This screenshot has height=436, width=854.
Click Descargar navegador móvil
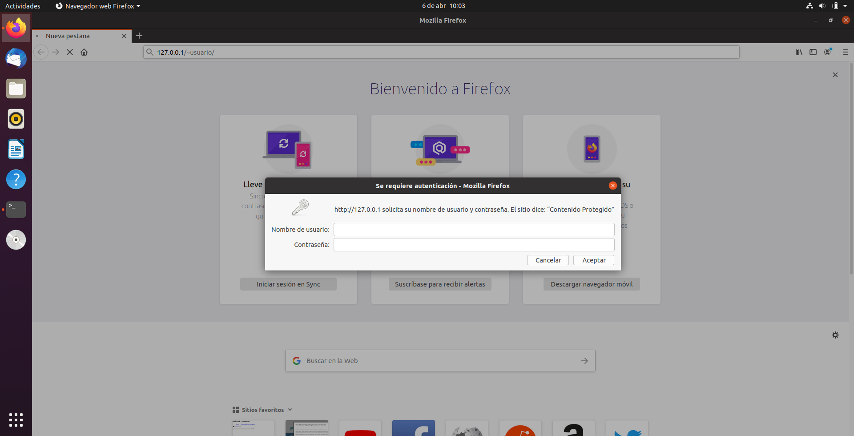pos(592,284)
